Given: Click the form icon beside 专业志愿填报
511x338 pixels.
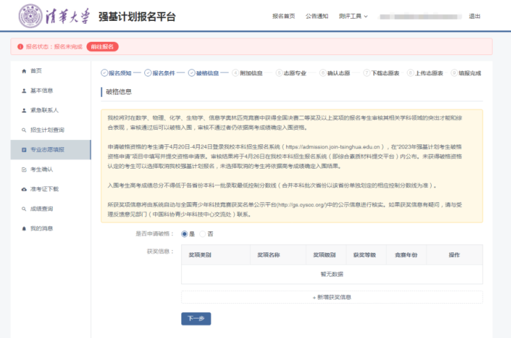Looking at the screenshot, I should click(24, 150).
